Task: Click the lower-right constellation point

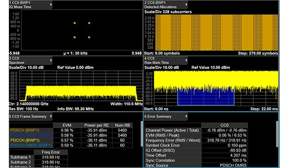Action: (89, 37)
